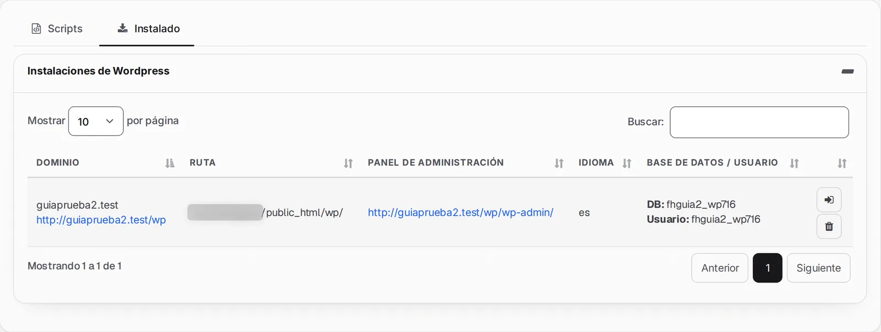Log in to guiaprueba2.test WordPress admin icon

pos(829,200)
